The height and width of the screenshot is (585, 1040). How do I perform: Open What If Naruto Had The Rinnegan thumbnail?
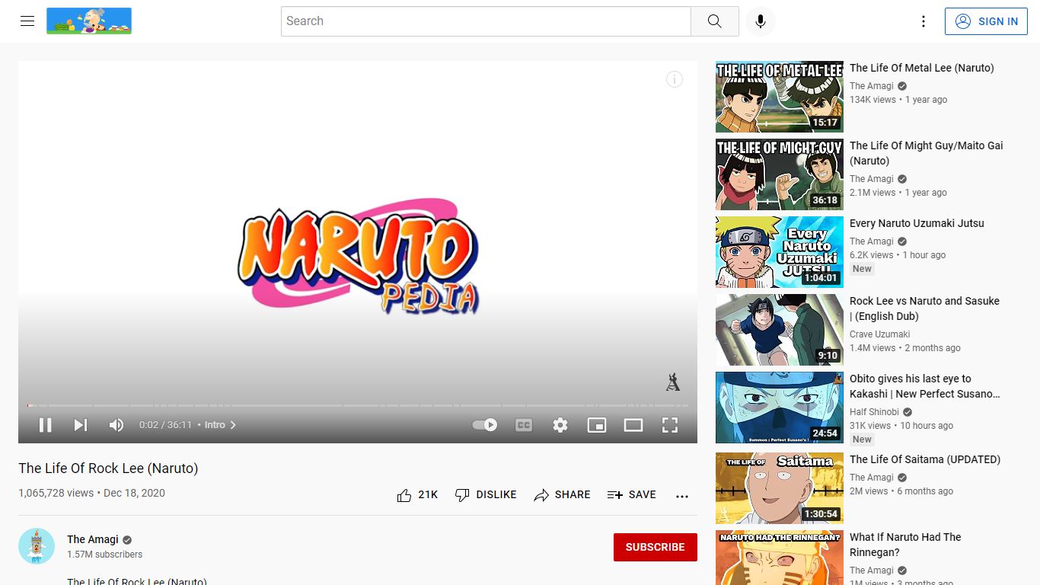click(x=780, y=558)
